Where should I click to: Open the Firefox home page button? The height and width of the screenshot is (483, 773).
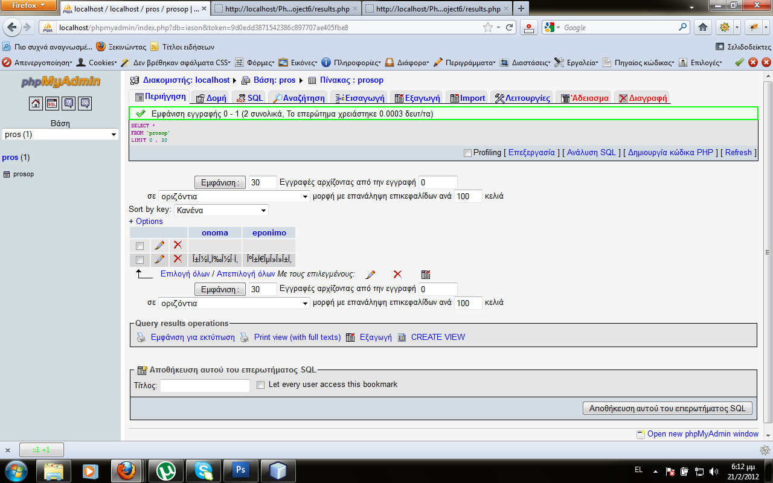click(x=702, y=27)
